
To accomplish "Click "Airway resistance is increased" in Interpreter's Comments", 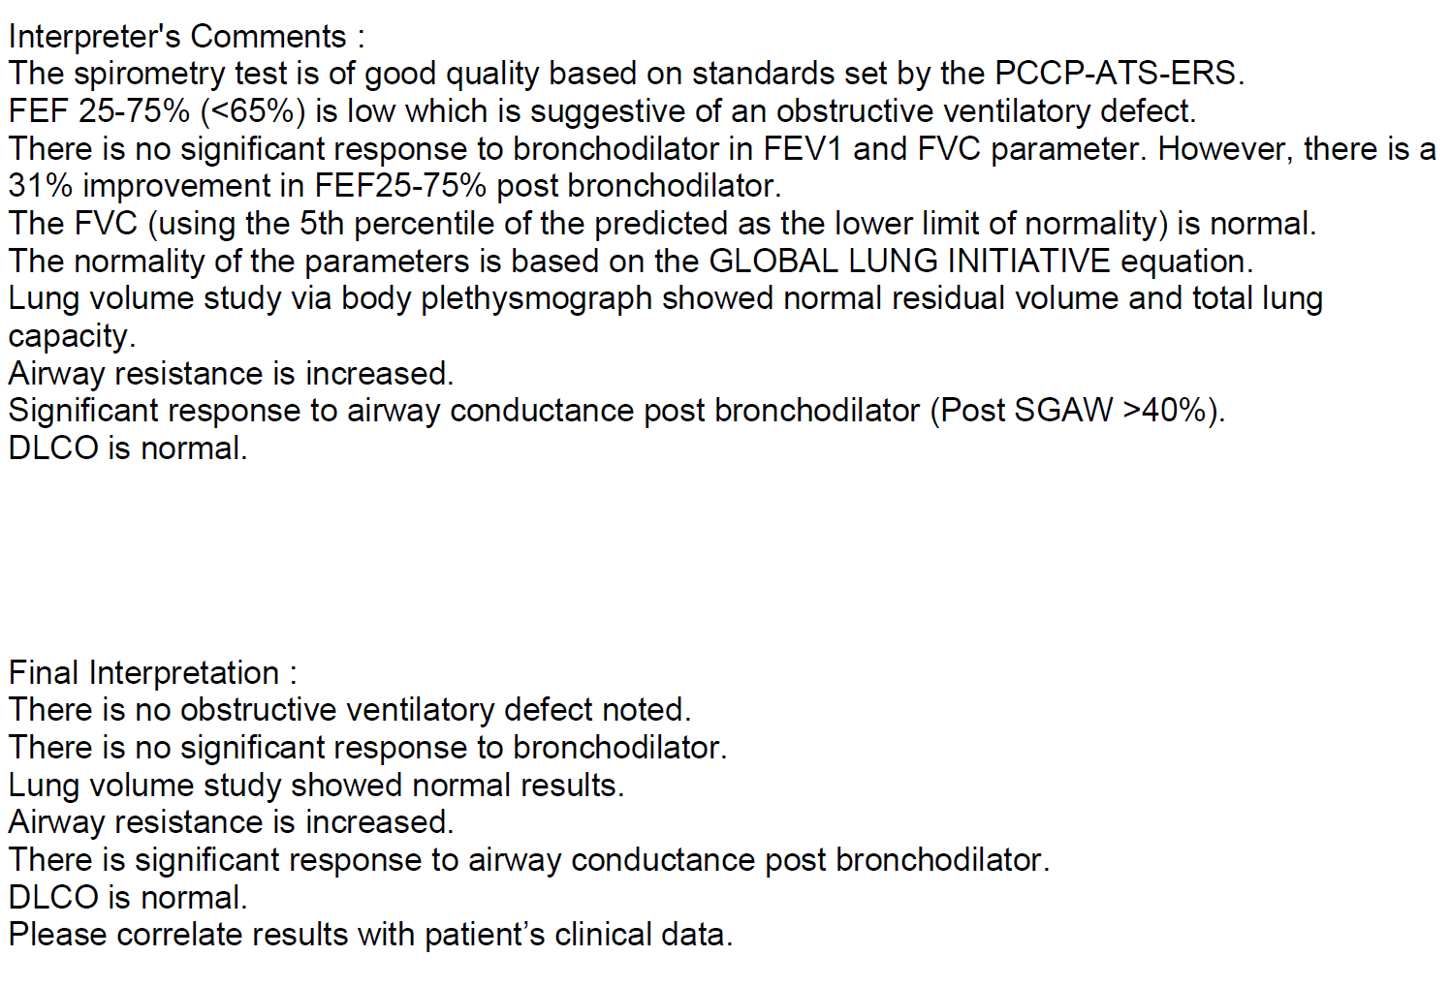I will click(x=231, y=374).
